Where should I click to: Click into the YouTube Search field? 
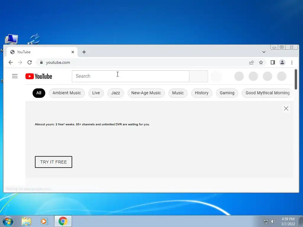[130, 76]
